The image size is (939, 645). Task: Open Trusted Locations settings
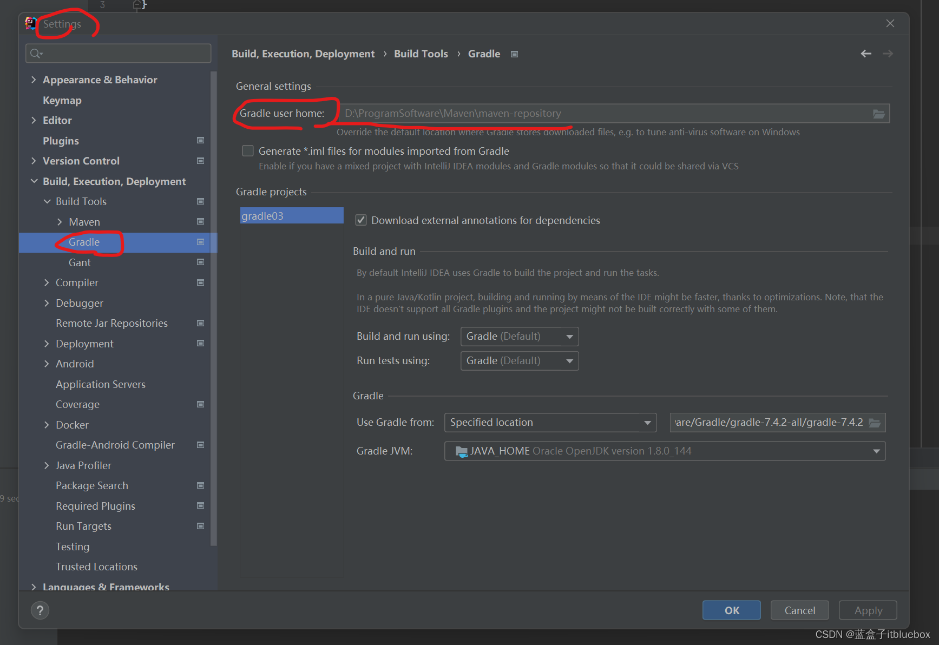96,567
